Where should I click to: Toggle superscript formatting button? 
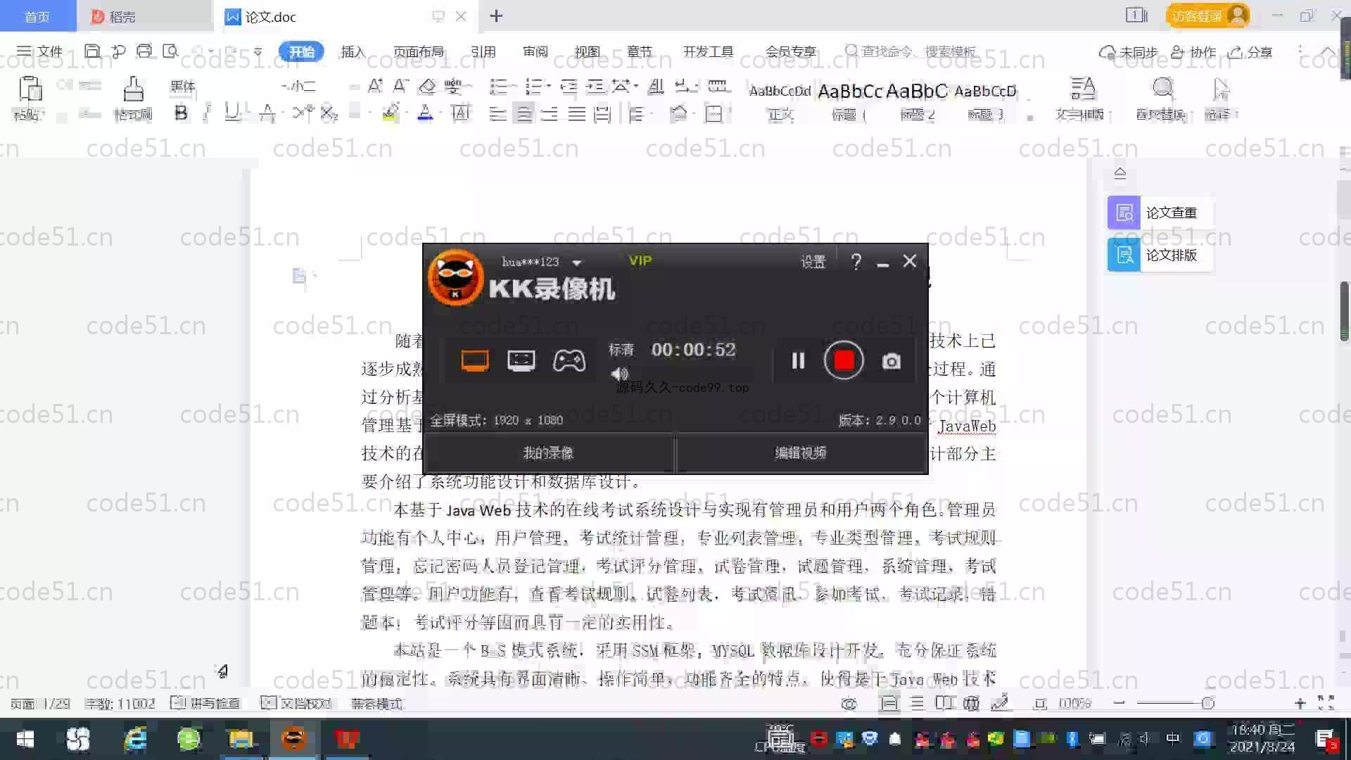[x=303, y=113]
